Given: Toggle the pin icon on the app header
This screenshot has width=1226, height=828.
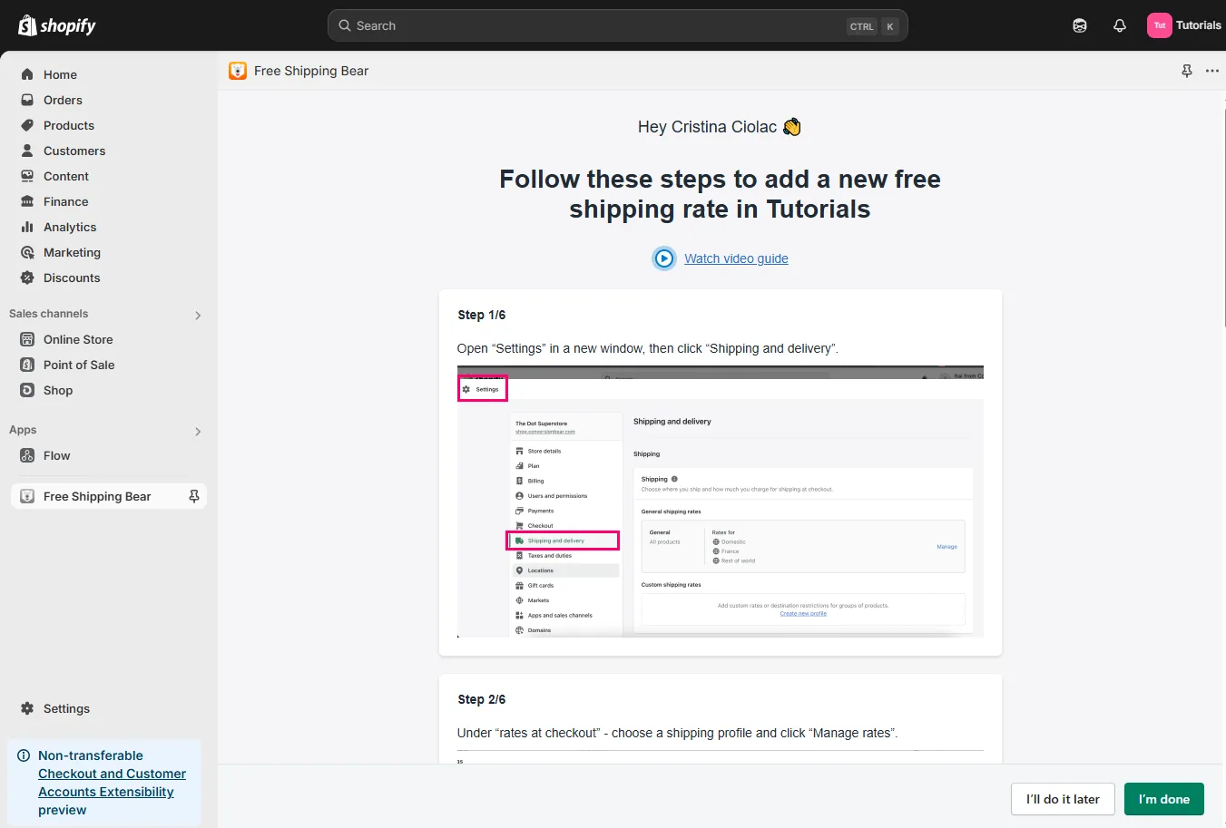Looking at the screenshot, I should [1186, 71].
